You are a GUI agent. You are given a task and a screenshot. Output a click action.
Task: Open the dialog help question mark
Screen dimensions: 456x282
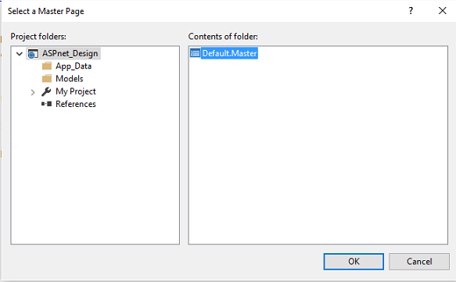click(x=411, y=11)
